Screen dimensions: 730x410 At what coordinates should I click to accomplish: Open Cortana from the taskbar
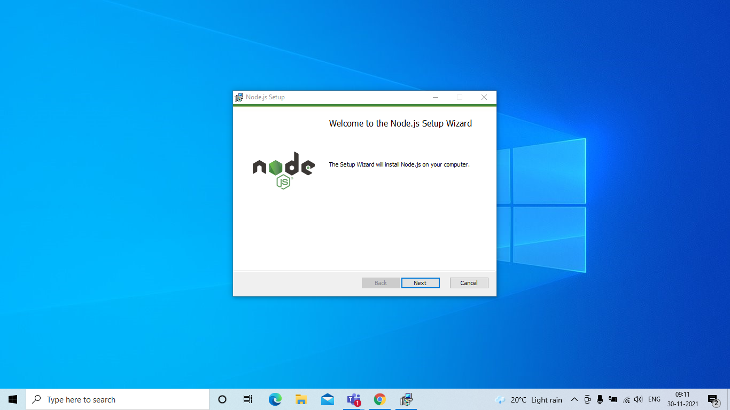[222, 399]
